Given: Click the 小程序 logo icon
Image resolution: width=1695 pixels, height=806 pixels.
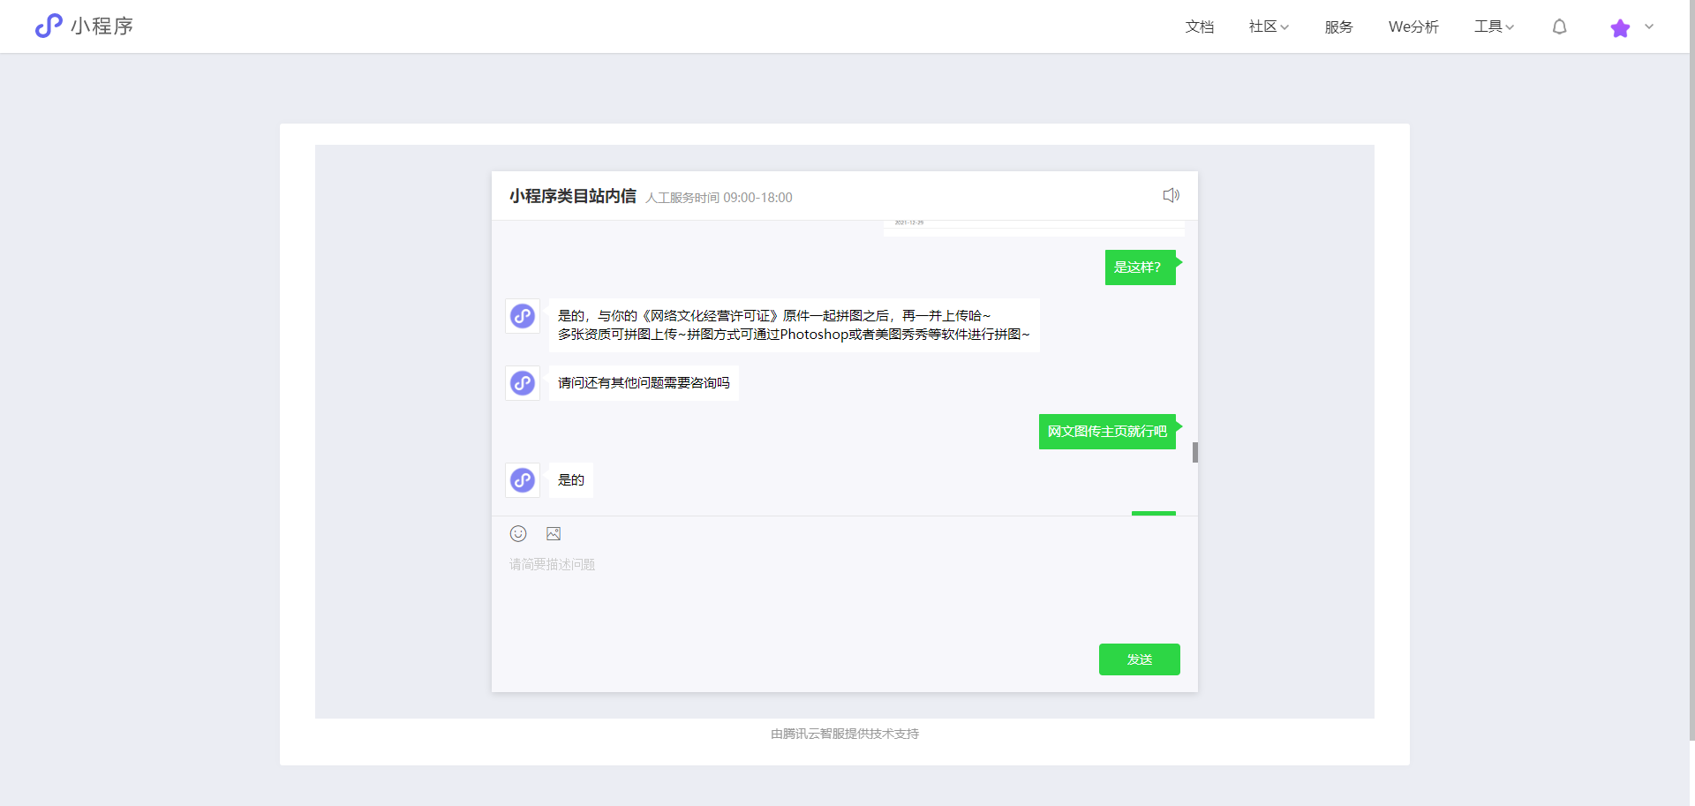Looking at the screenshot, I should (x=49, y=26).
